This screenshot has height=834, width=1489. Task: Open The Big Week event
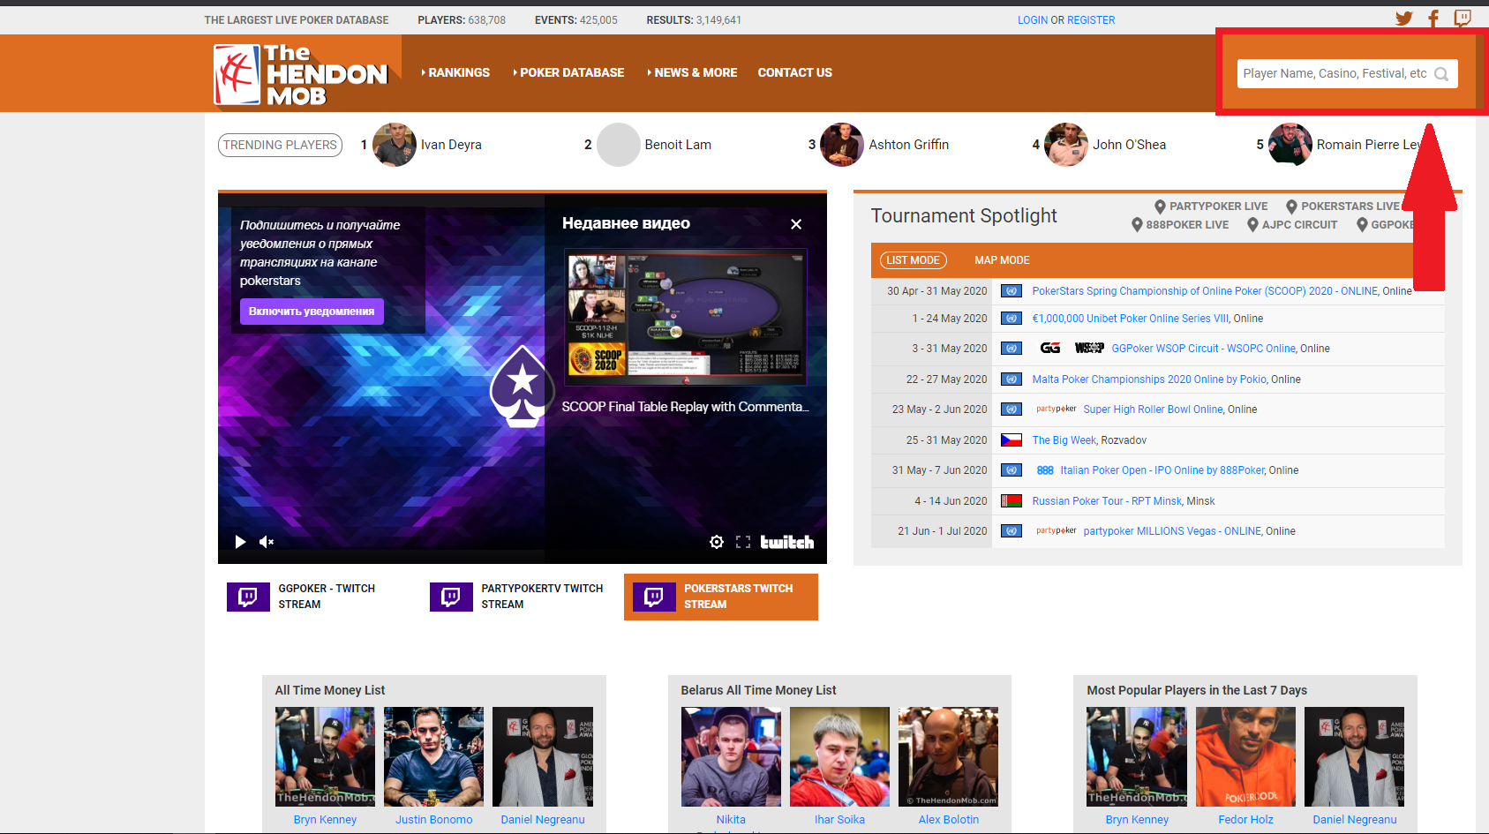[x=1064, y=440]
